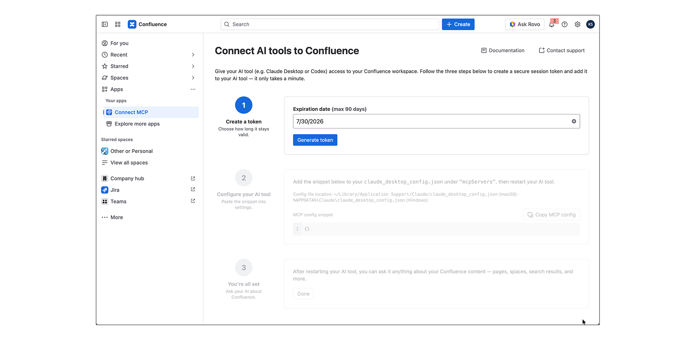Click the View all spaces list icon
Viewport: 696px width, 340px height.
[105, 163]
